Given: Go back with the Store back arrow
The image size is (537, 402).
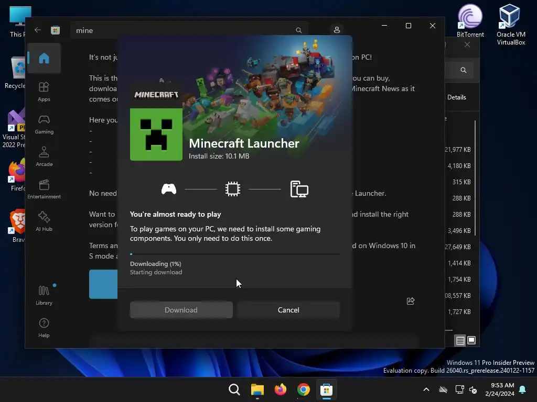Looking at the screenshot, I should tap(38, 30).
